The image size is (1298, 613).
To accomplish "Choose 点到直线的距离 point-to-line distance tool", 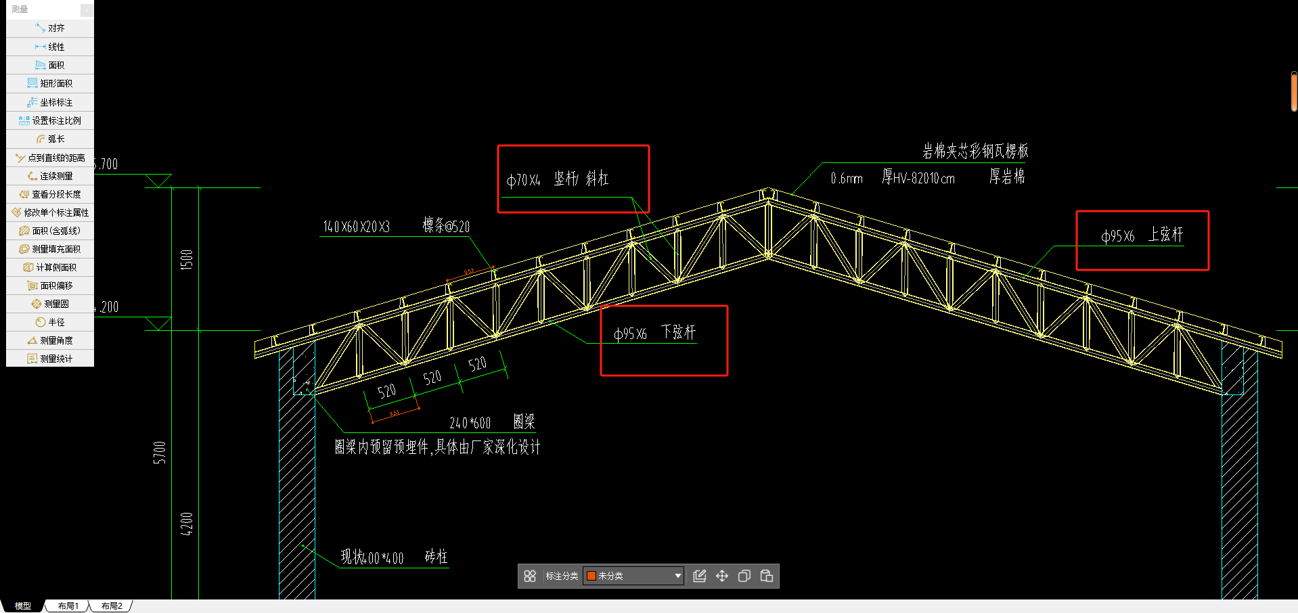I will pyautogui.click(x=50, y=158).
